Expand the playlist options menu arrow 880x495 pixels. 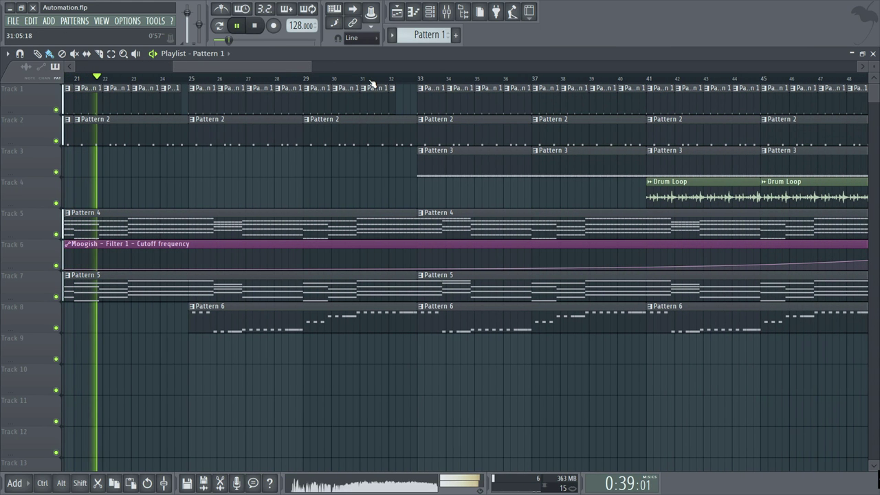point(8,54)
